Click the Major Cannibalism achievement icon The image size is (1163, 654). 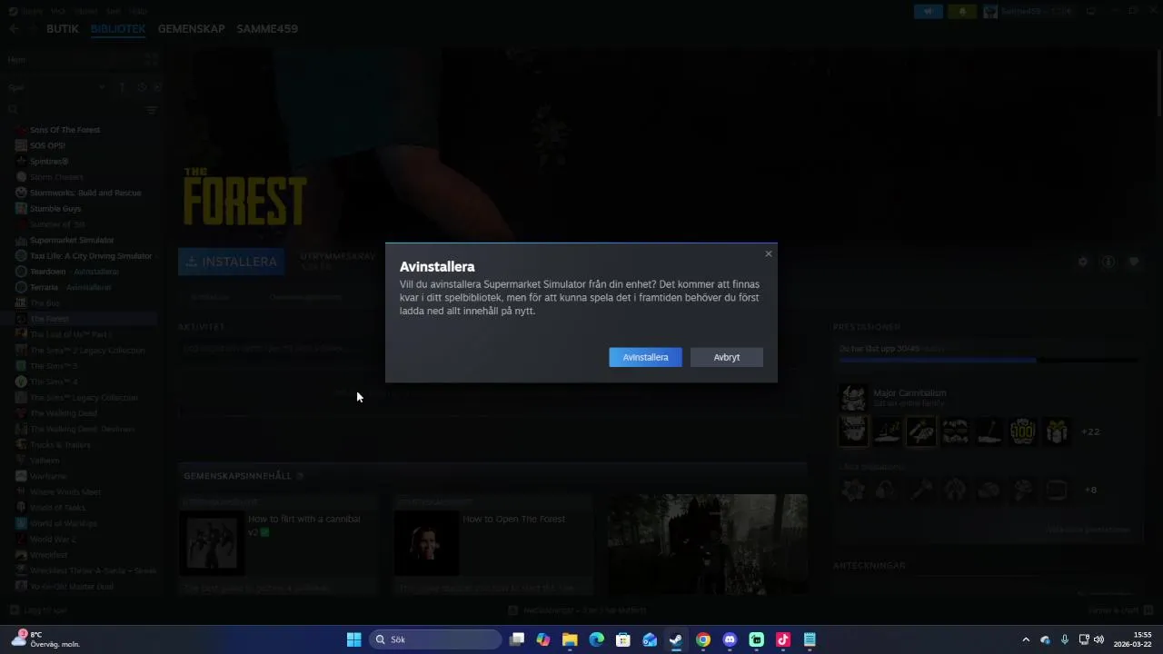tap(853, 398)
